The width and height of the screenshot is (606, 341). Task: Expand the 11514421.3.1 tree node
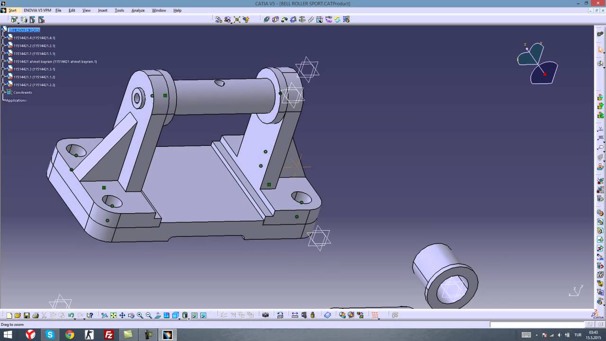pyautogui.click(x=3, y=69)
